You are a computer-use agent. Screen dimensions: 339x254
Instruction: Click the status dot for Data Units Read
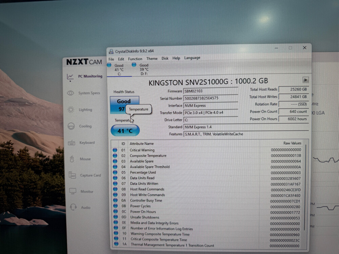[115, 178]
